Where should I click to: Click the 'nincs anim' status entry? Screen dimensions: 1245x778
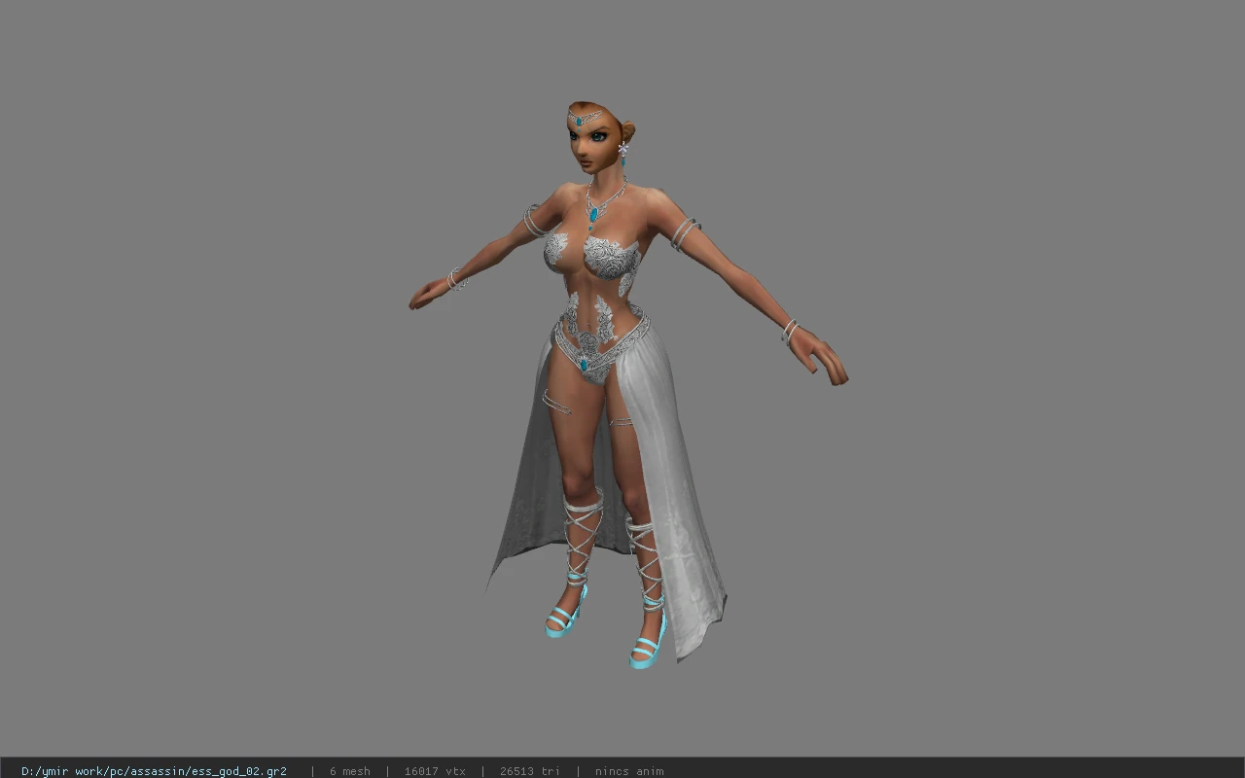tap(629, 771)
